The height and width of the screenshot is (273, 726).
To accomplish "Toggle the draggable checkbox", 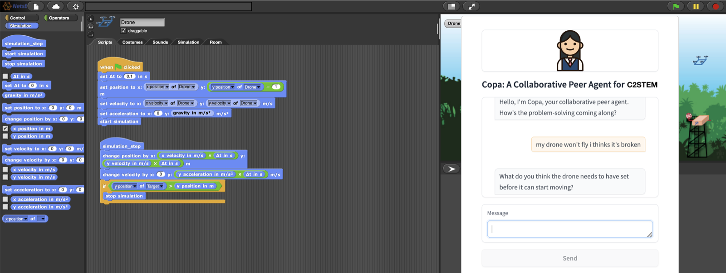I will point(123,31).
